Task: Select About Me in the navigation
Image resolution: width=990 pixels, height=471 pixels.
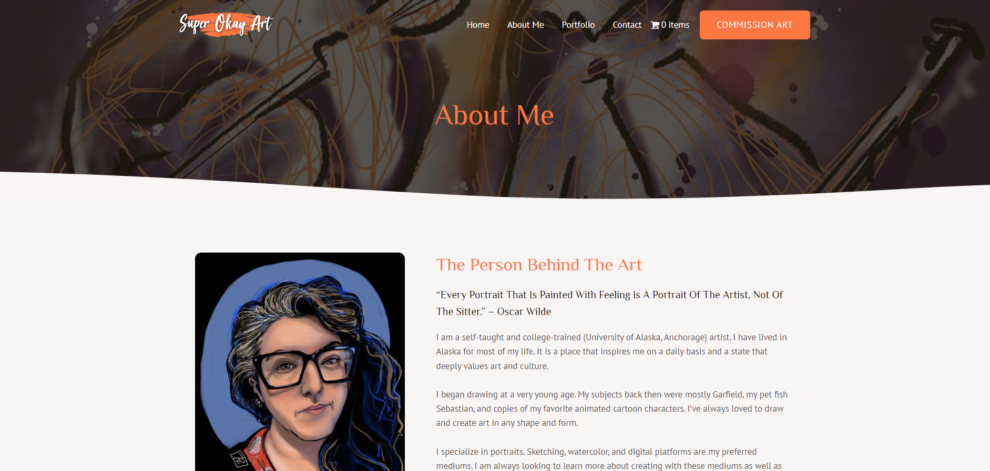Action: [x=525, y=25]
